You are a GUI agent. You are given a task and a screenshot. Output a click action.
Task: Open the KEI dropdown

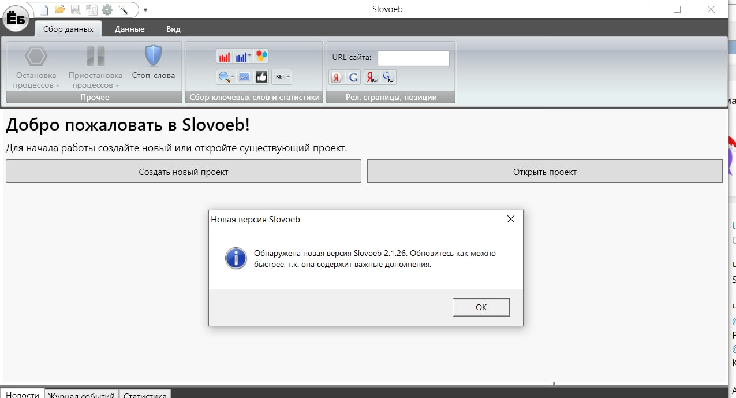coord(282,76)
